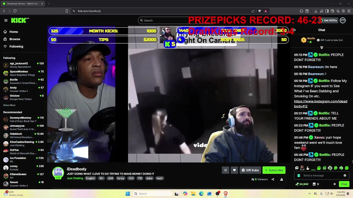Open the hamburger sidebar menu beside Kick logo
Viewport: 353px width, 198px height.
6,20
